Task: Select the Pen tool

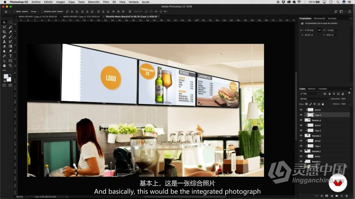Action: point(4,56)
